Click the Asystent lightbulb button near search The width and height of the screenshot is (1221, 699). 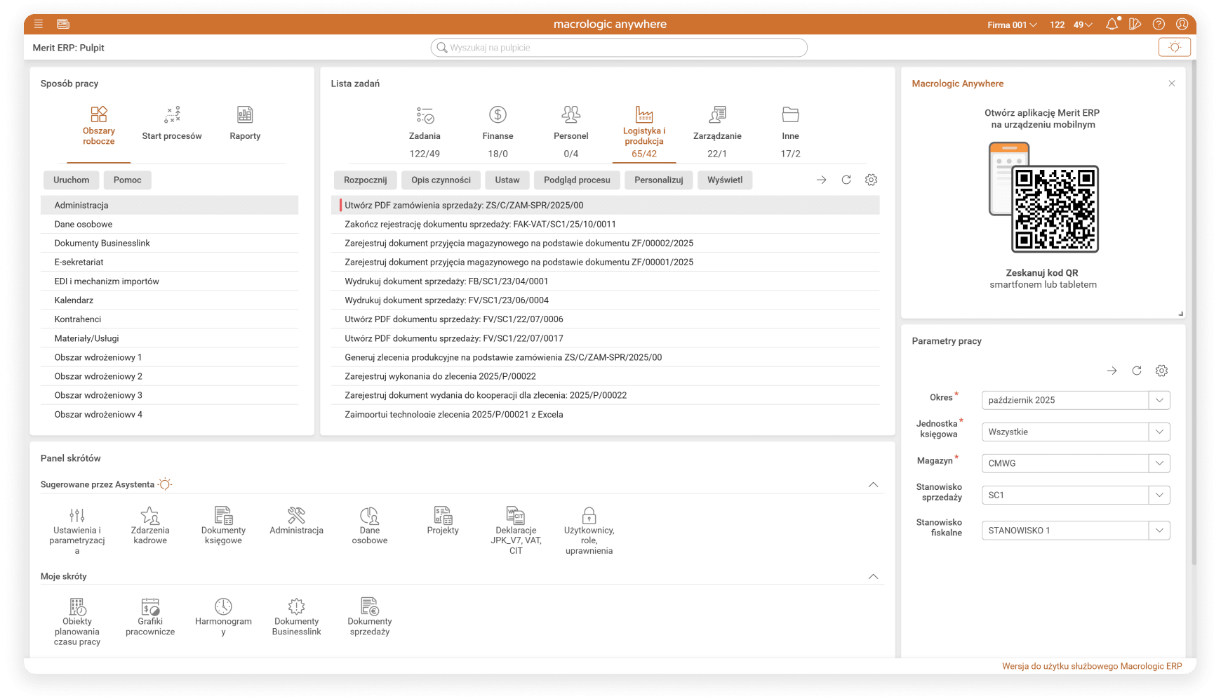click(x=1174, y=47)
